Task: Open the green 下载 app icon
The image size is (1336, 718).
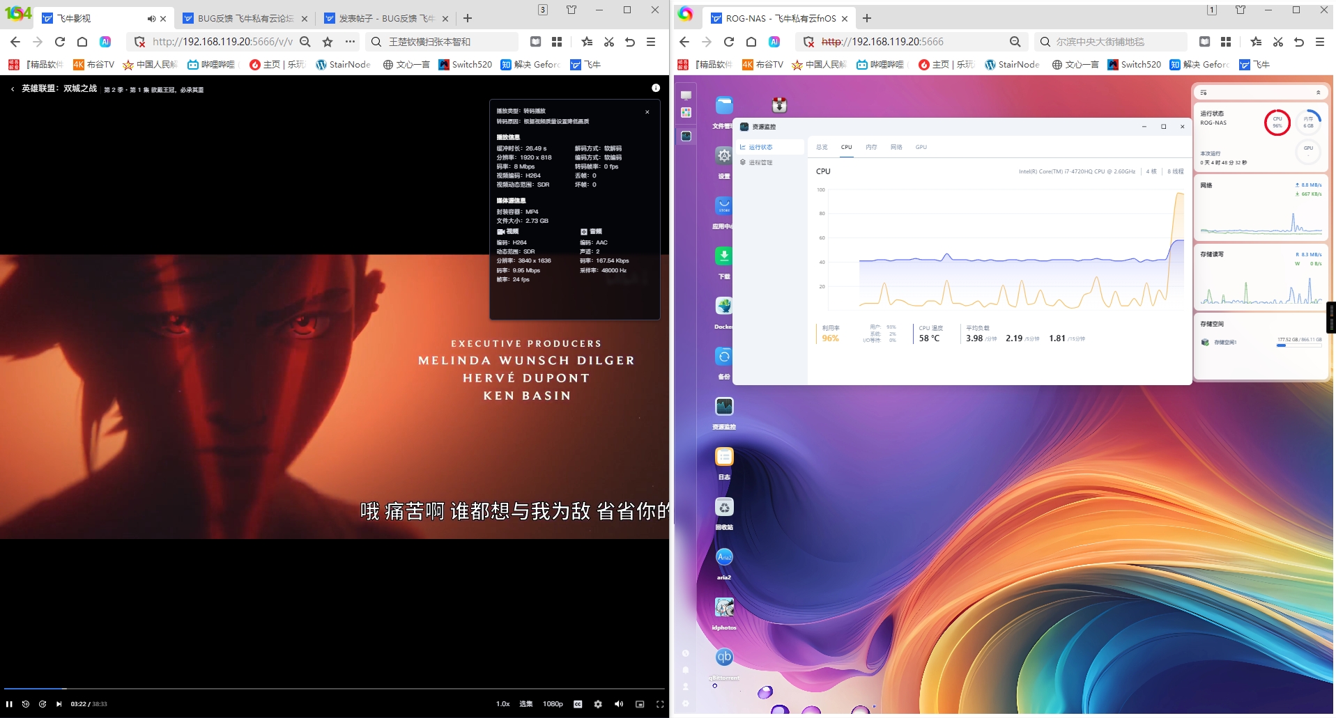Action: (x=724, y=256)
